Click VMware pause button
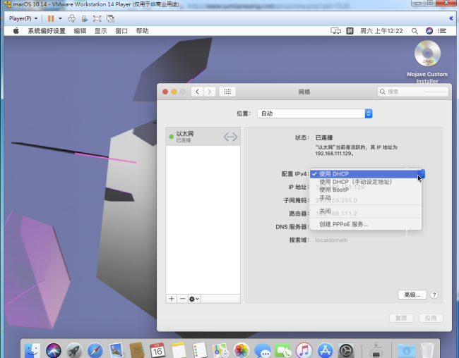The width and height of the screenshot is (459, 358). (x=51, y=18)
